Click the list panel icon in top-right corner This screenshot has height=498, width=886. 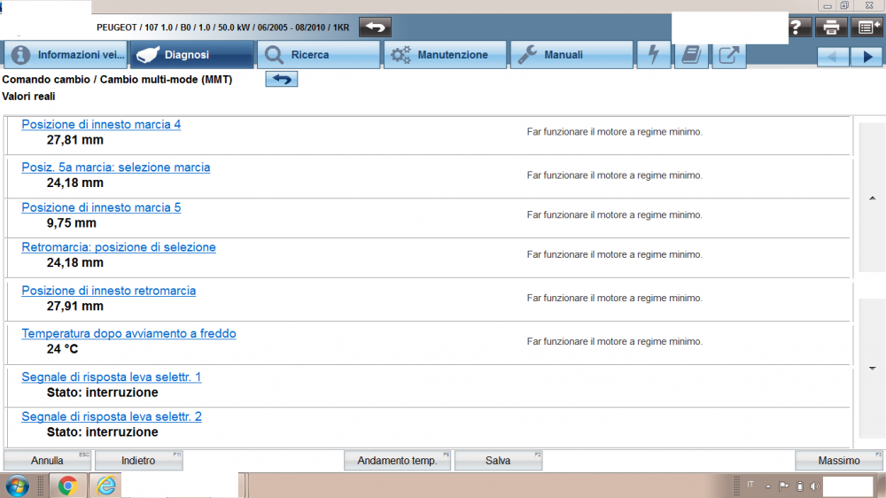tap(866, 27)
